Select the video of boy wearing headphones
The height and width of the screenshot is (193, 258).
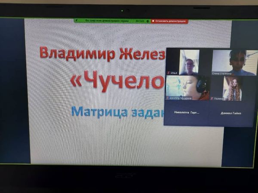(188, 88)
